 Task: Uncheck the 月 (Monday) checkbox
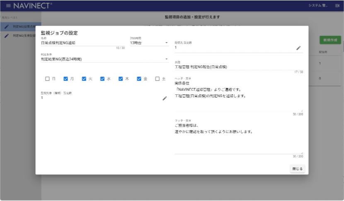pos(65,79)
